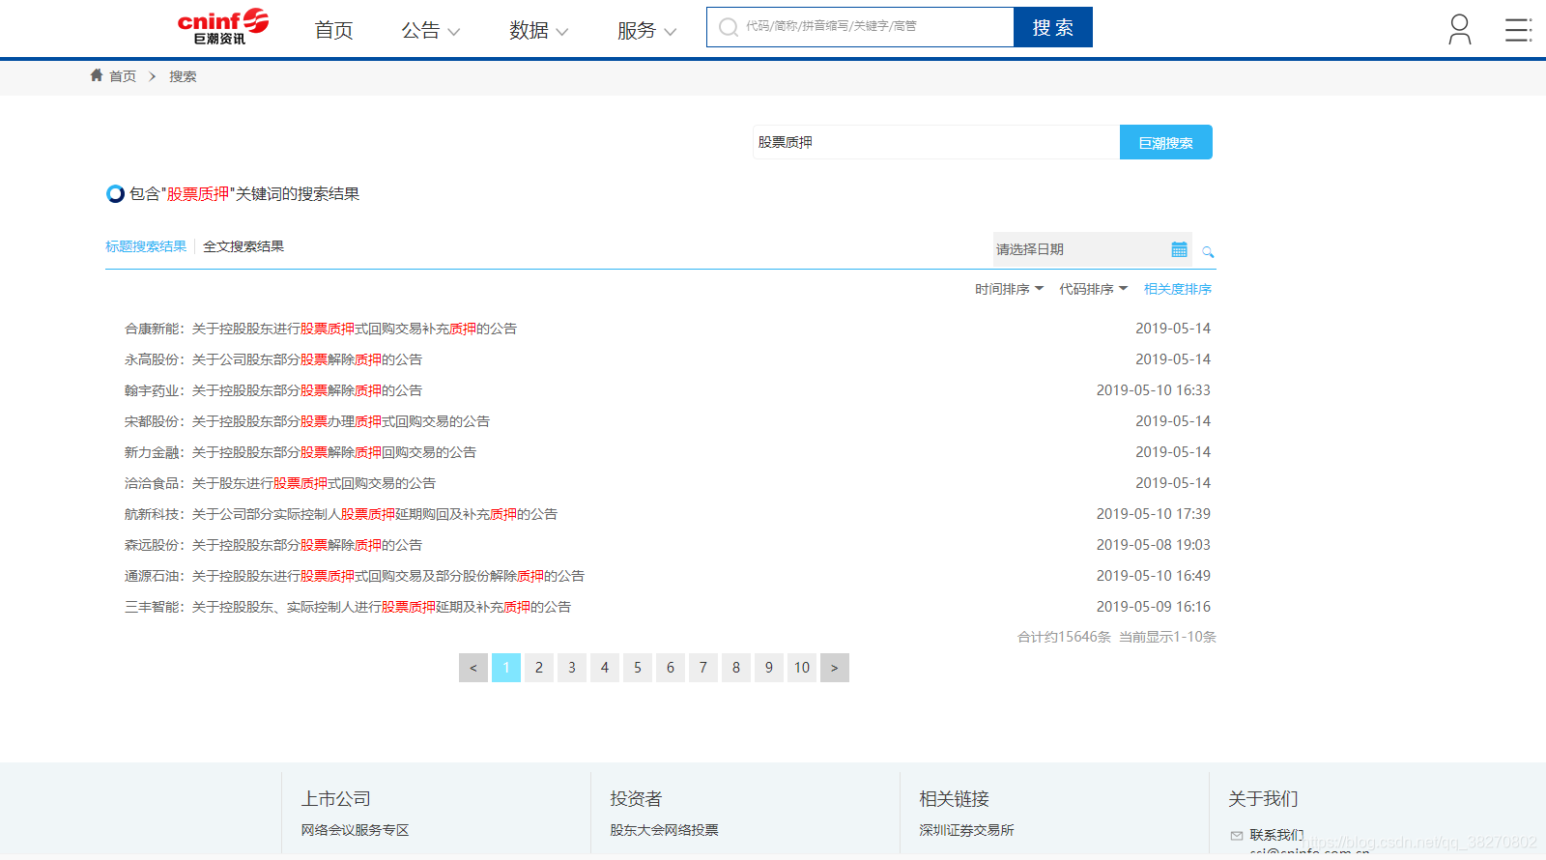Click 深圳证券交易所 footer link
Viewport: 1546px width, 860px height.
[966, 830]
